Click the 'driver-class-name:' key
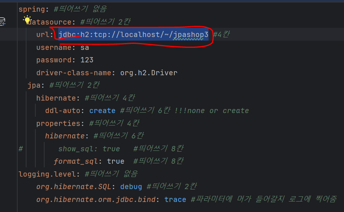344x212 pixels. (76, 73)
